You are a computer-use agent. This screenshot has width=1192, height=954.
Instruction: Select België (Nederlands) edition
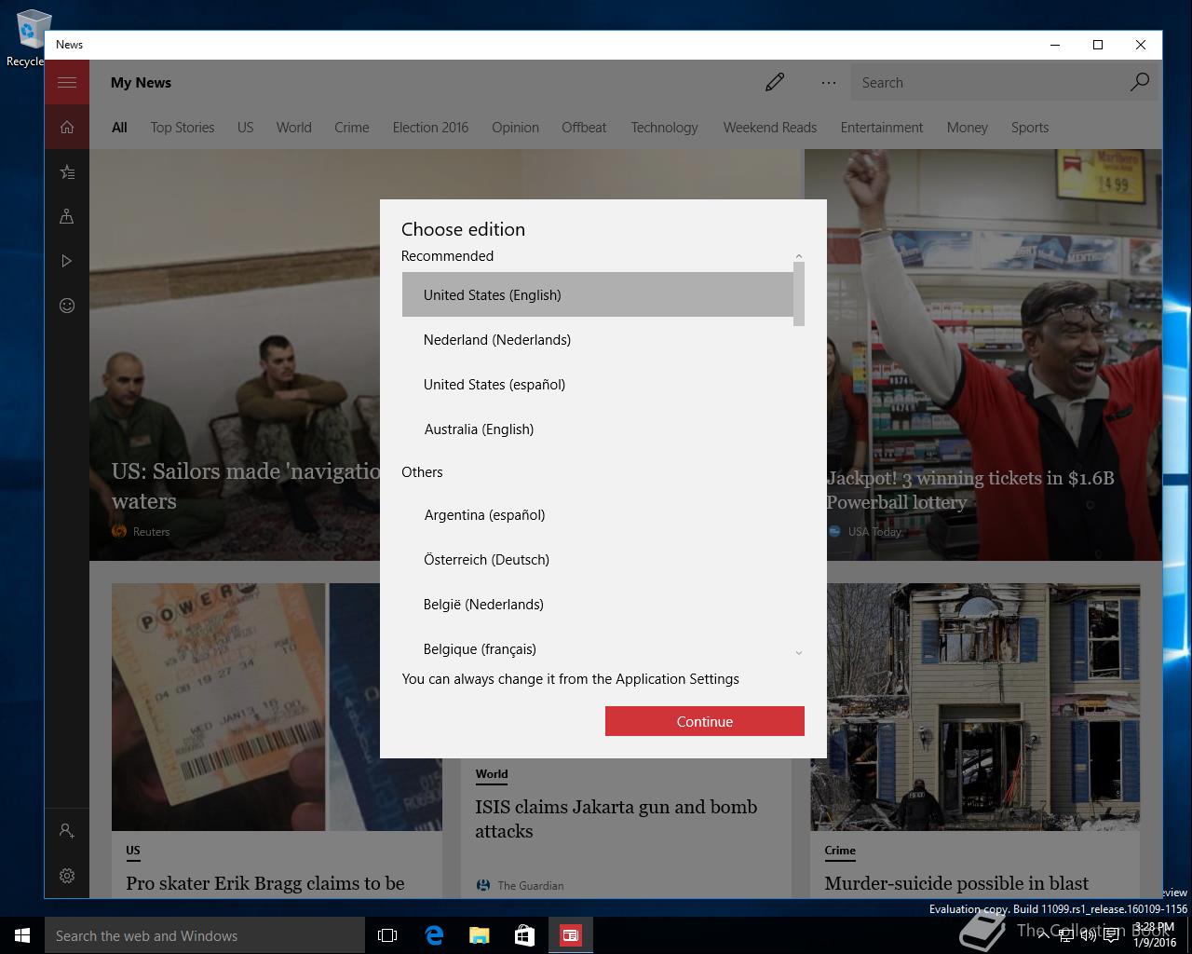click(597, 604)
